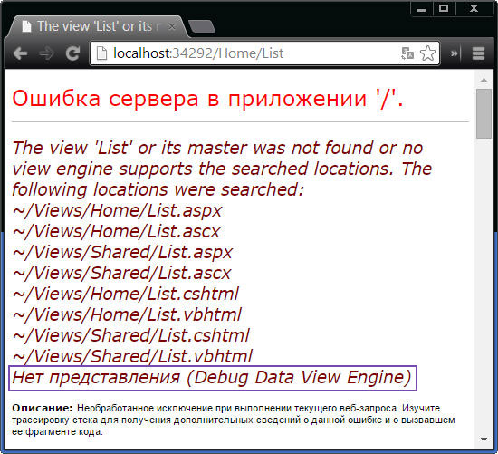This screenshot has height=454, width=498.
Task: Click the '~/Views/Shared/List.ascx' line
Action: (121, 273)
